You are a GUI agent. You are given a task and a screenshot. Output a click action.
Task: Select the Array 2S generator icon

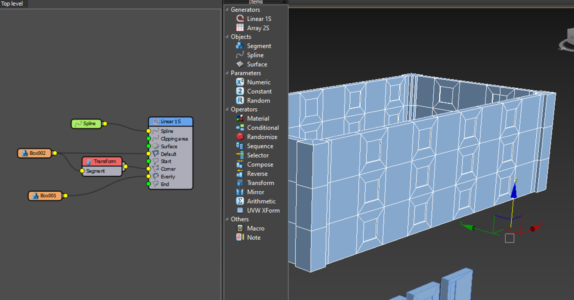(x=240, y=27)
